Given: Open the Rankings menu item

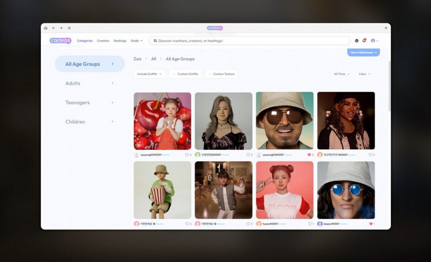Looking at the screenshot, I should [120, 41].
